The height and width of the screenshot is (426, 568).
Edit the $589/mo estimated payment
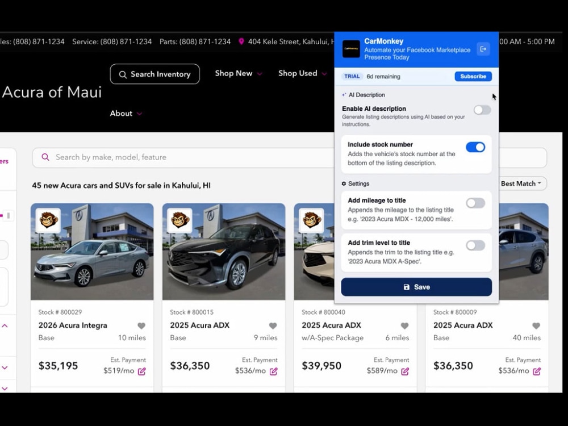[x=405, y=371]
